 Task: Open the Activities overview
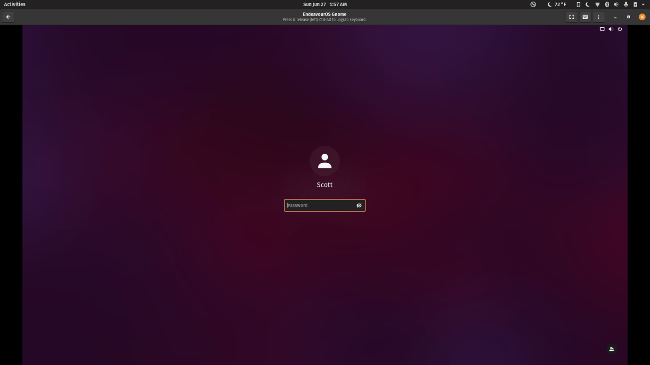(x=14, y=4)
